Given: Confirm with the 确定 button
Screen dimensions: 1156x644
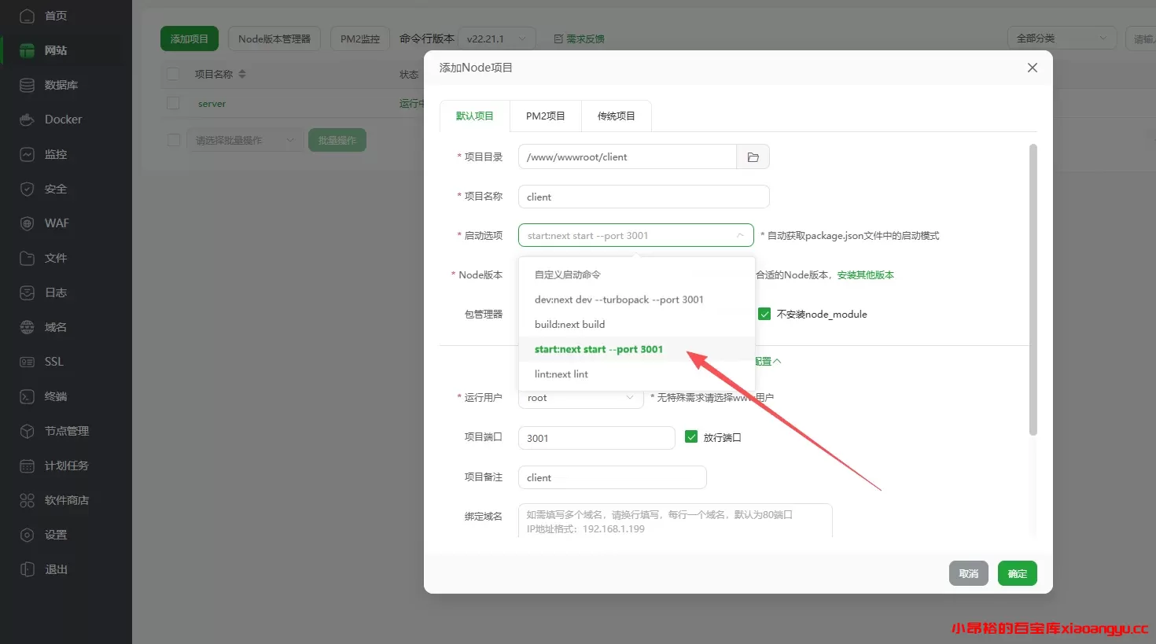Looking at the screenshot, I should coord(1017,573).
